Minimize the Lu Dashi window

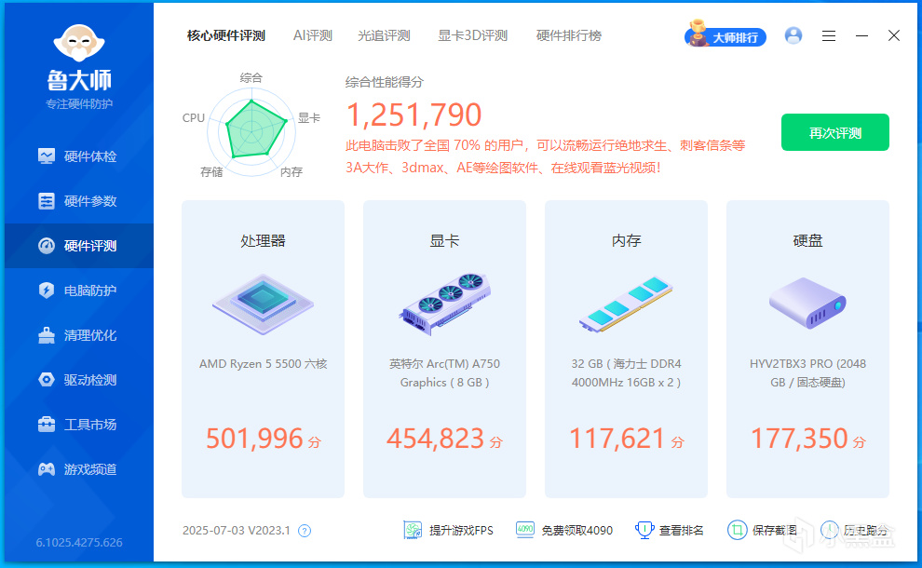[x=861, y=36]
